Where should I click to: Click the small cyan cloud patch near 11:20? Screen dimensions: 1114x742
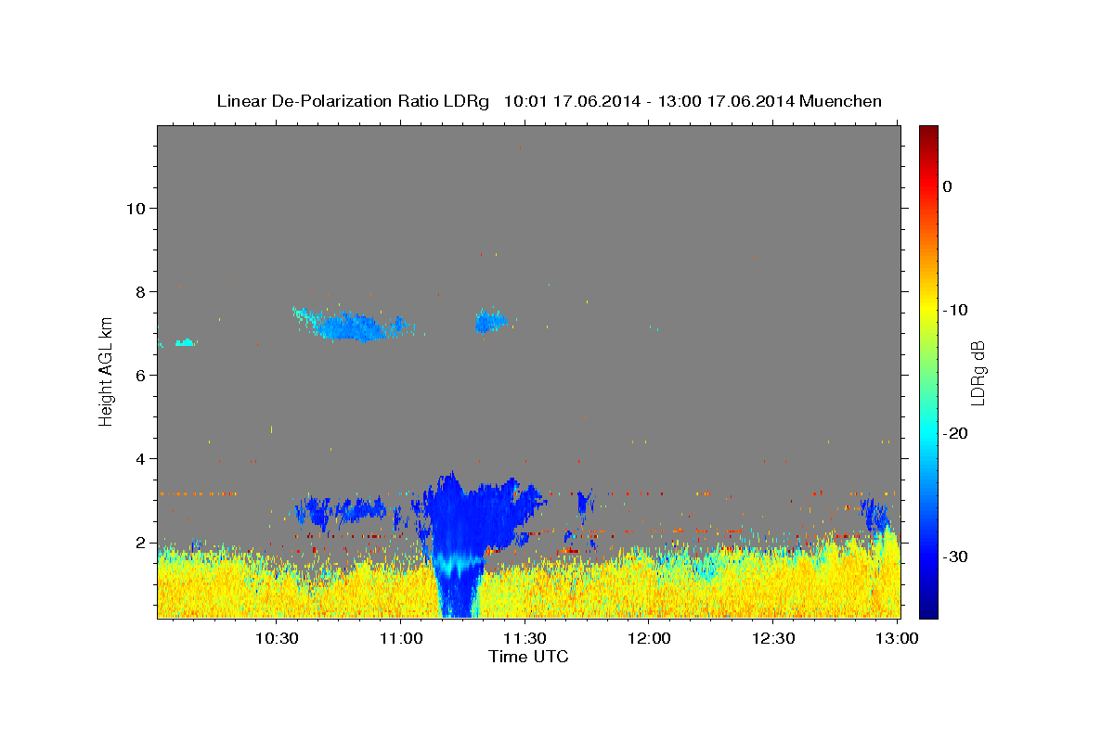point(491,322)
